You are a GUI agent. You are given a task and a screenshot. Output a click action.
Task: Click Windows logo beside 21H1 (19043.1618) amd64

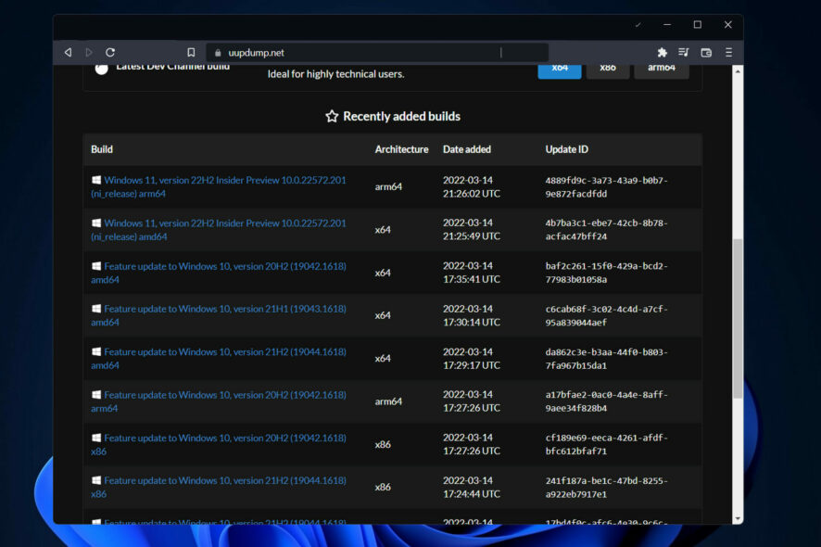click(96, 309)
